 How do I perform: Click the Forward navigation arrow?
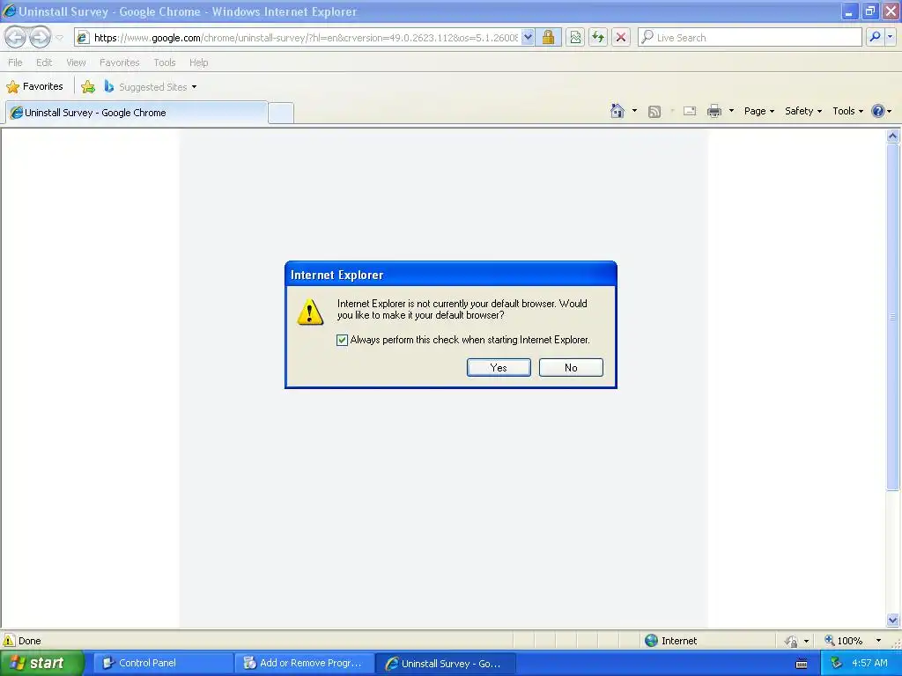click(40, 38)
